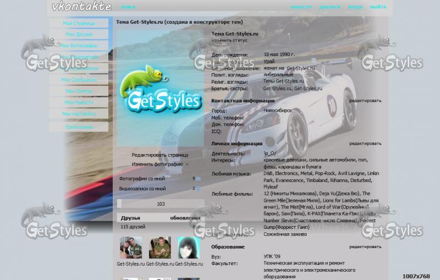
Task: Open friend photo of man in camouflage
Action: [159, 248]
